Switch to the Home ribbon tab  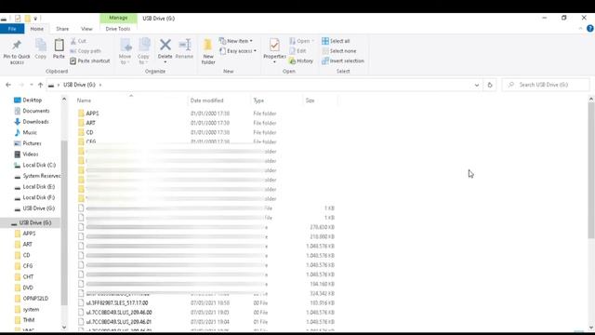(37, 29)
